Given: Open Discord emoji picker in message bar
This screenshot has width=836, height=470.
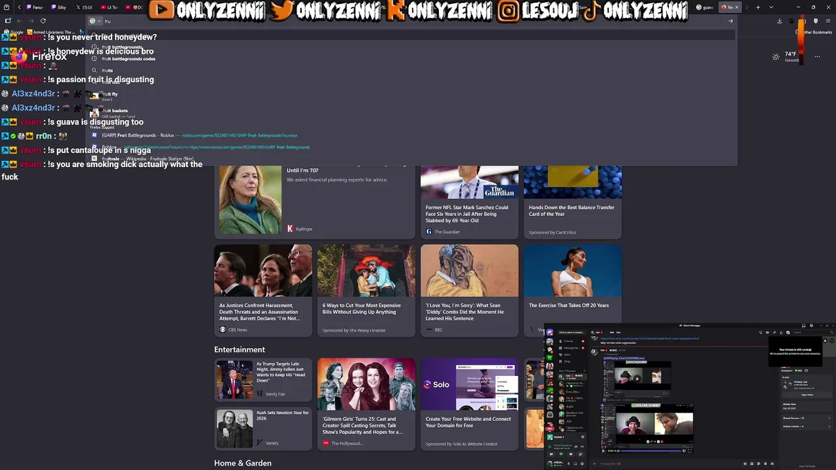Looking at the screenshot, I should point(765,463).
